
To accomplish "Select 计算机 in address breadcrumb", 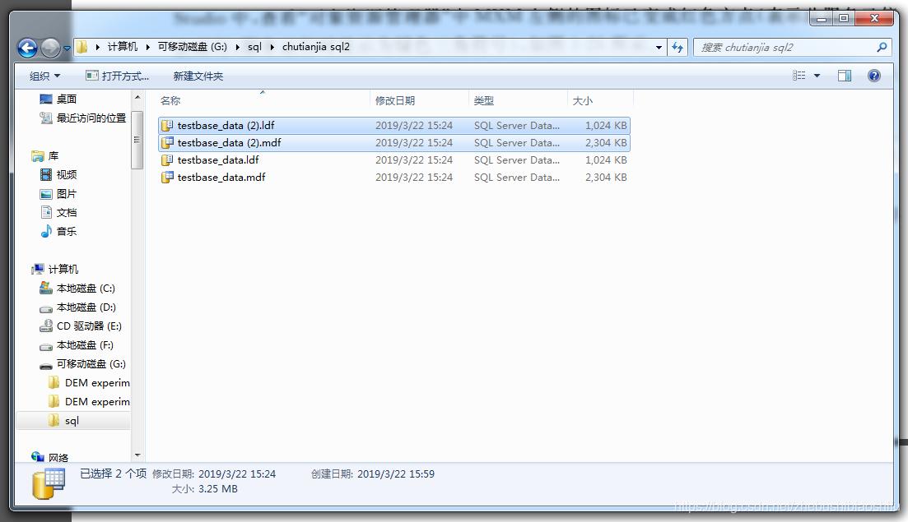I will [123, 47].
